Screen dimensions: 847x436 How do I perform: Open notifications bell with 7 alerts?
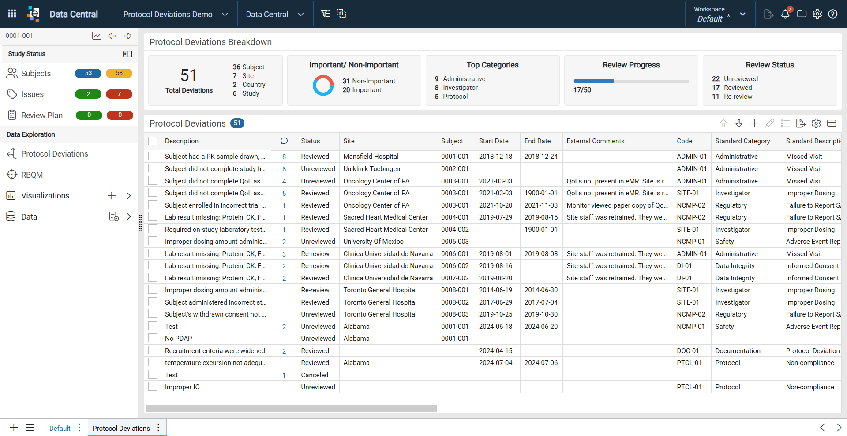786,14
